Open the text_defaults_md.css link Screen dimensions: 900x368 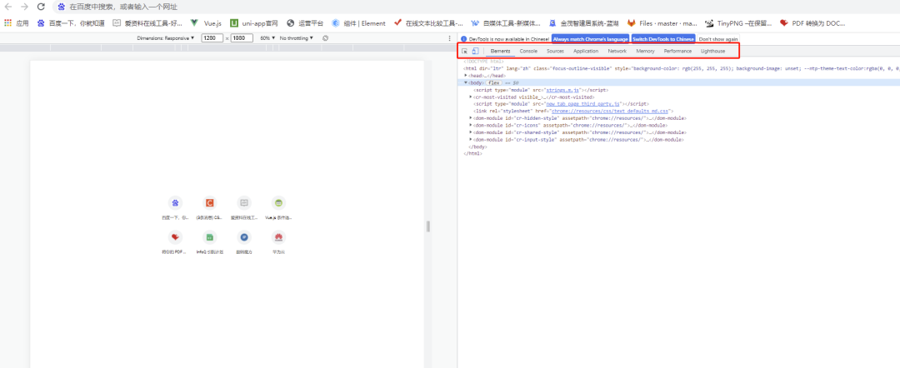[x=609, y=112]
